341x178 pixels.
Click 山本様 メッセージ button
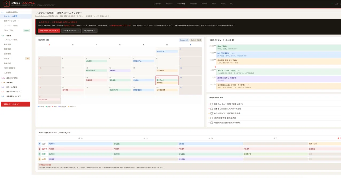pos(71,31)
